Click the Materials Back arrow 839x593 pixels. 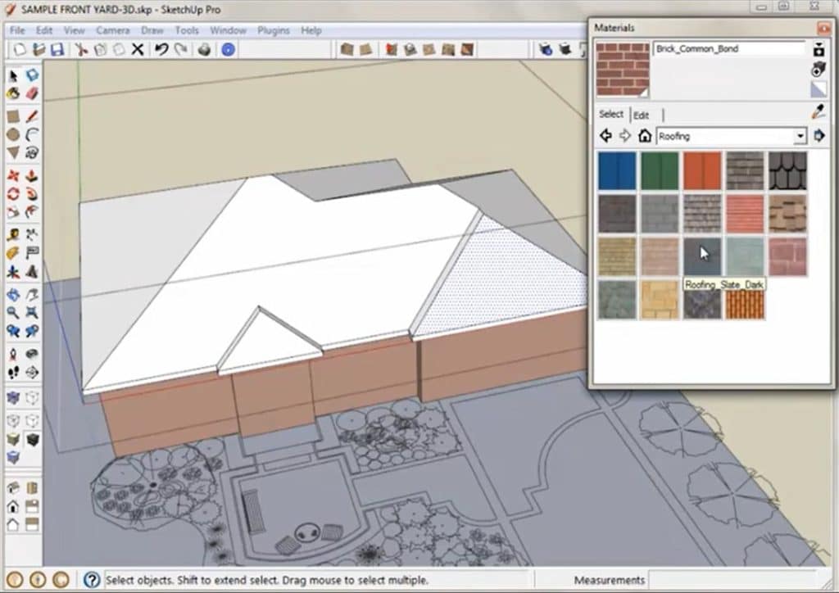605,136
